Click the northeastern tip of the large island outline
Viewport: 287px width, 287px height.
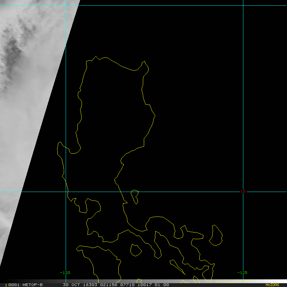144,63
